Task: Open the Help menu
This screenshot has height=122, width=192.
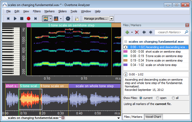Action: point(98,11)
